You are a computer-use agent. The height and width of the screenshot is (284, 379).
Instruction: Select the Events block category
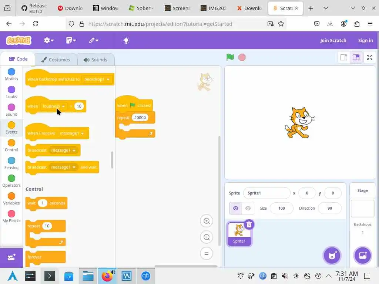[11, 128]
